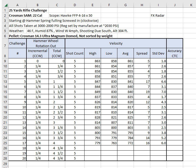The image size is (196, 168).
Task: Click the '25 Yards Rifle Challenge' title cell
Action: (x=28, y=10)
